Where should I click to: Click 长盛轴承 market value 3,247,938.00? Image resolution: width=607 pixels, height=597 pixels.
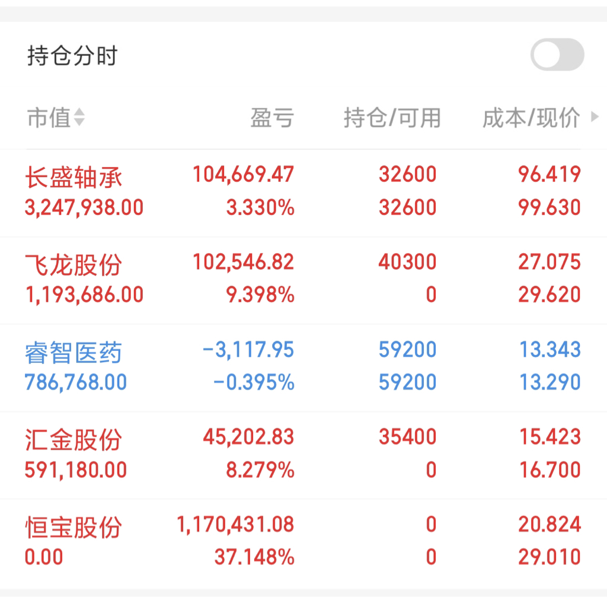[x=84, y=207]
